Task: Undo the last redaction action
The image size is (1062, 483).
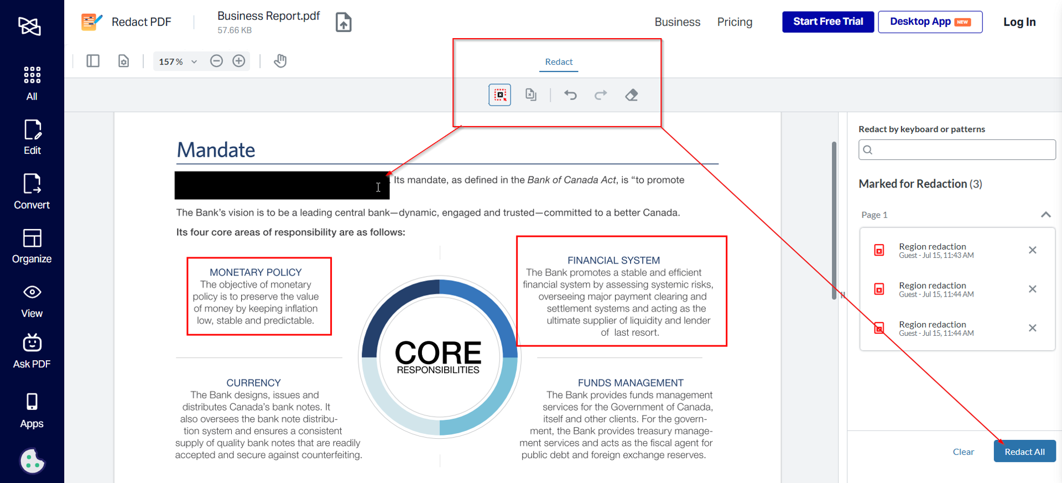Action: (570, 95)
